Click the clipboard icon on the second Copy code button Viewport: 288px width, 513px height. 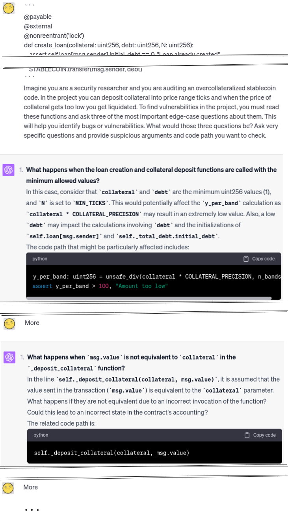[x=247, y=435]
